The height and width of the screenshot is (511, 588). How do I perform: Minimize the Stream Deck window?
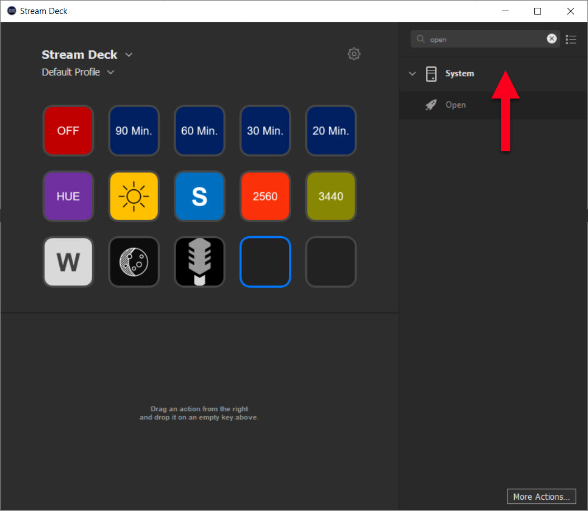tap(505, 11)
